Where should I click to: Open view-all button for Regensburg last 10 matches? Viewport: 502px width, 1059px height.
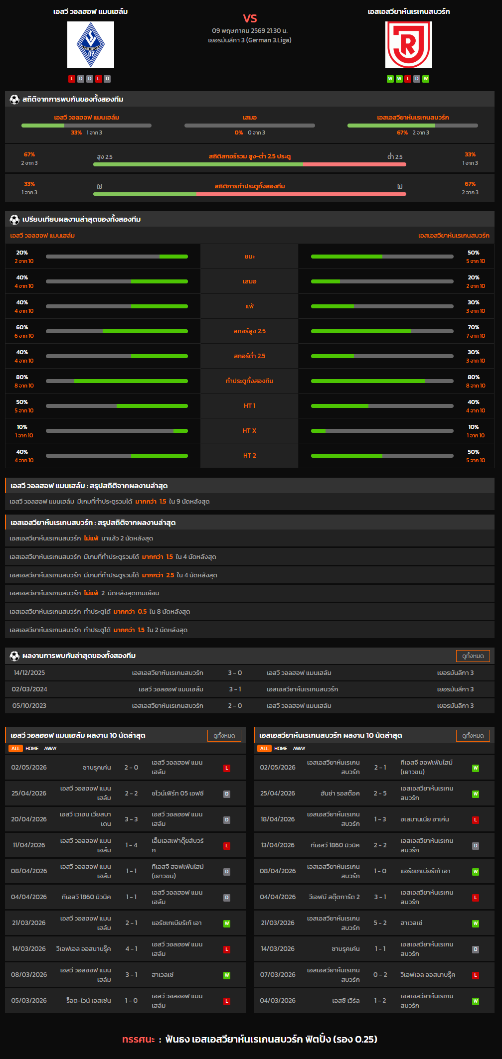[x=473, y=736]
